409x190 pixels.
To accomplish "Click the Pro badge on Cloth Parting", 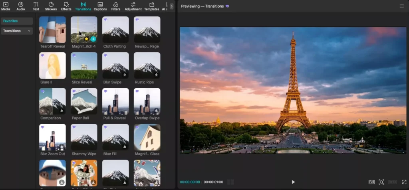I will click(105, 20).
